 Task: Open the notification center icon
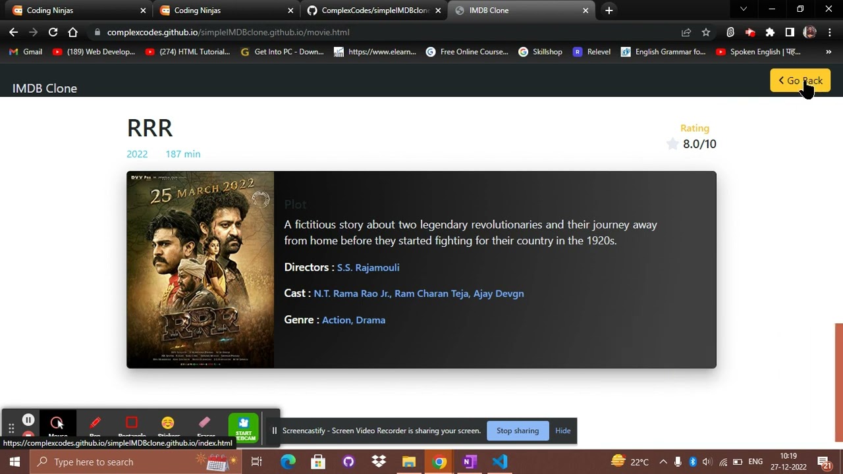coord(825,462)
